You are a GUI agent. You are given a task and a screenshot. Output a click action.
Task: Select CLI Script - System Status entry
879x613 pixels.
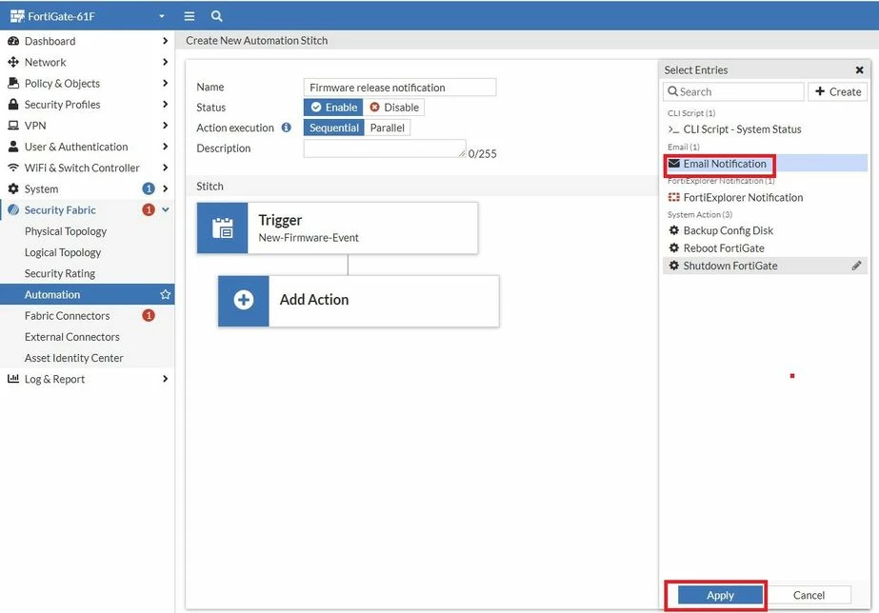click(x=766, y=129)
